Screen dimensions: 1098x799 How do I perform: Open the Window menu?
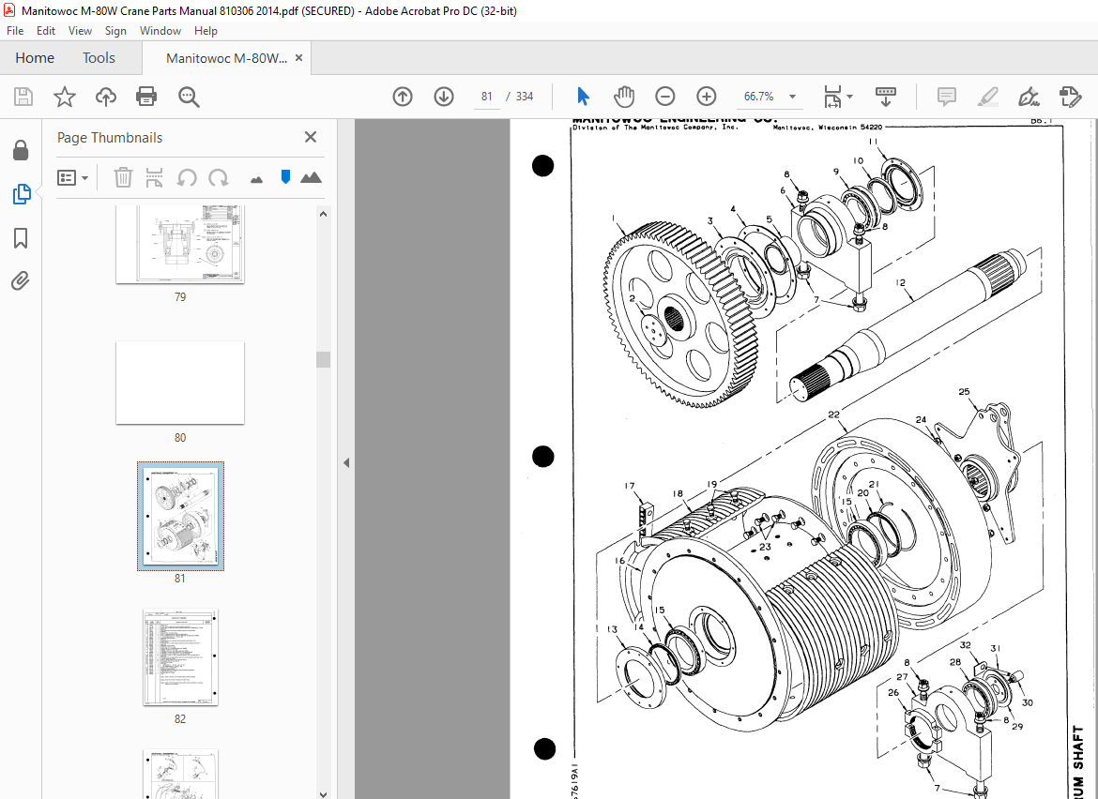pos(160,31)
